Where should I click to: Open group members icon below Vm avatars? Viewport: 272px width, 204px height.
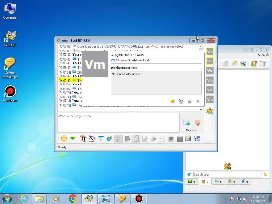click(x=210, y=111)
